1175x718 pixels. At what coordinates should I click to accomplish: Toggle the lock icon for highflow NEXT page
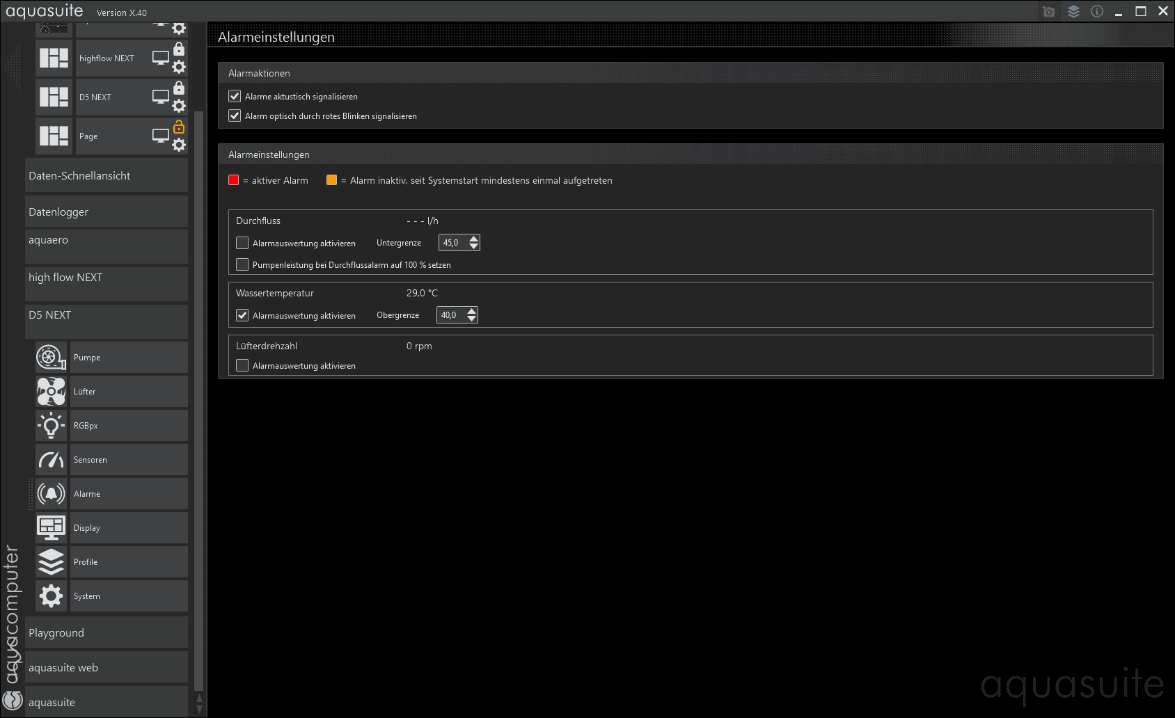pyautogui.click(x=179, y=49)
